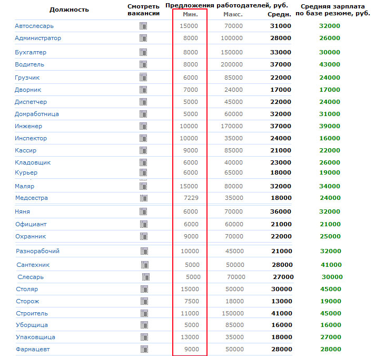Click the Макс. column header
Viewport: 375px width, 356px height.
[233, 14]
